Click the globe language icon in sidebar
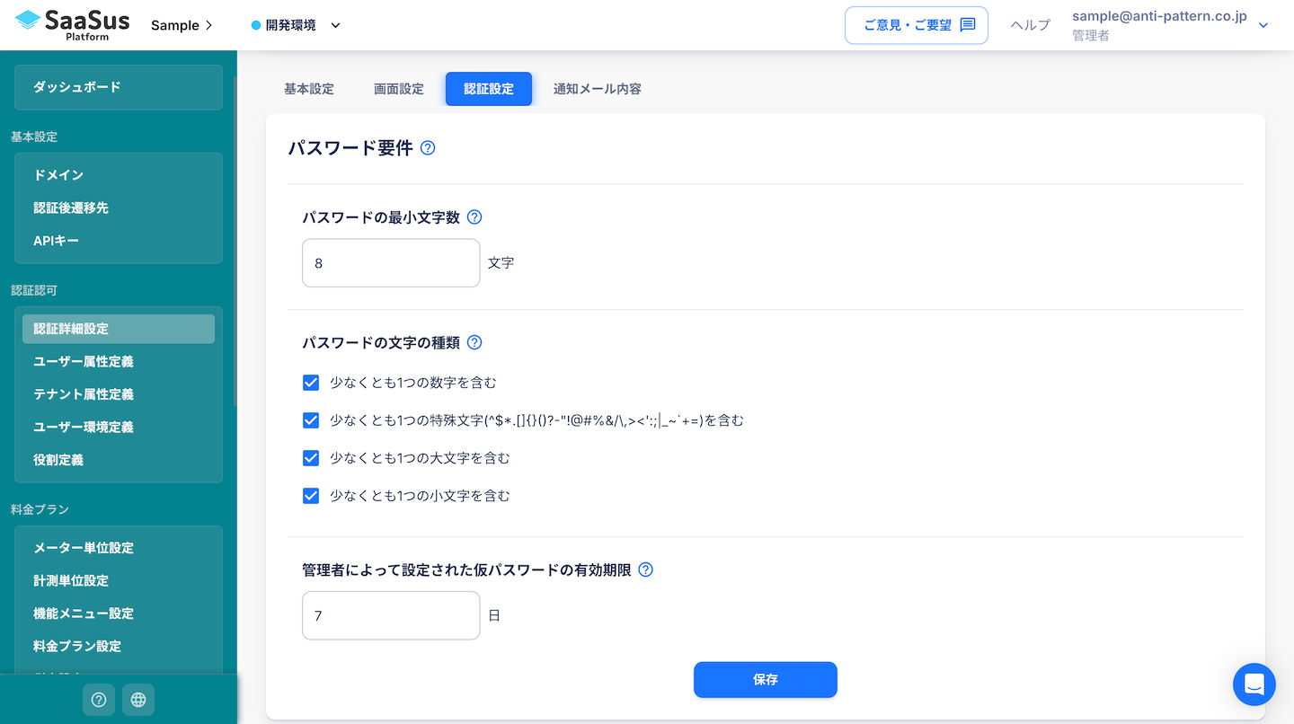Viewport: 1294px width, 724px height. pyautogui.click(x=138, y=700)
